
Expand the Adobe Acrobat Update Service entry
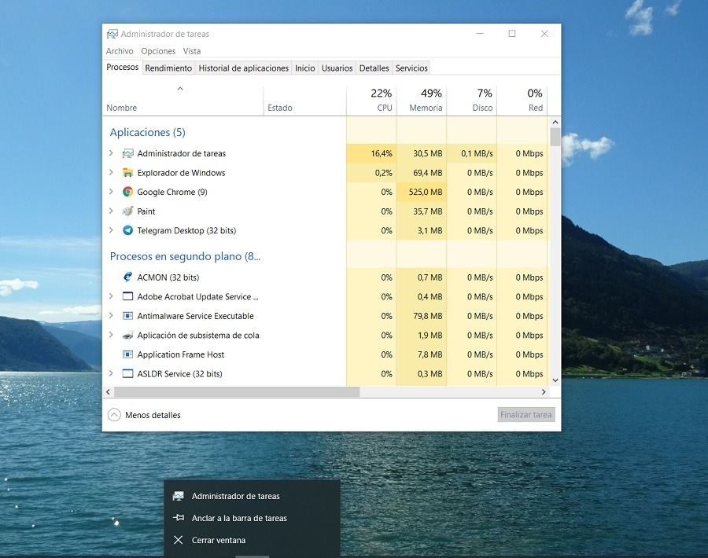pos(111,297)
